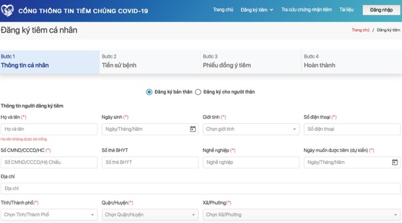Switch to Bước 3 Phiếu đồng ý tiêm step
This screenshot has height=223, width=402.
pyautogui.click(x=251, y=62)
